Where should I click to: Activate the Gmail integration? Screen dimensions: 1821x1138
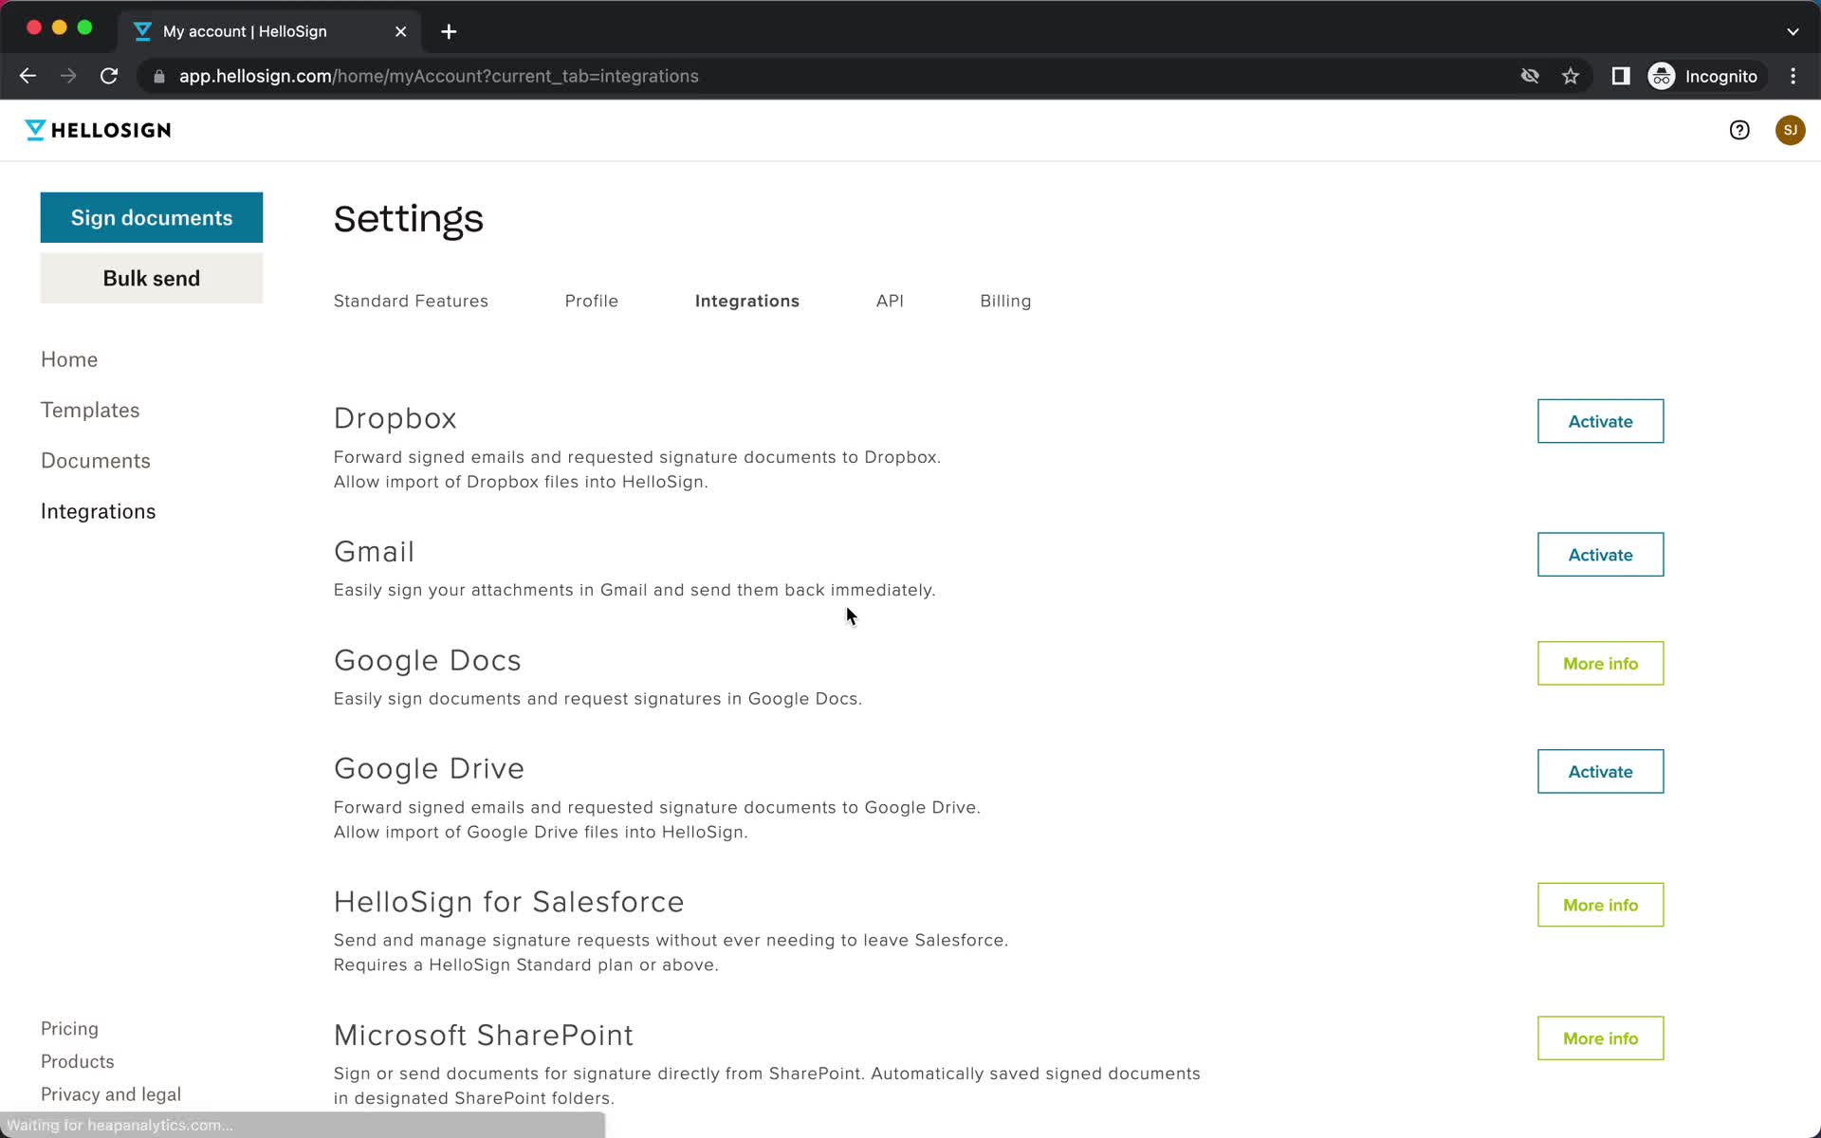(1599, 553)
